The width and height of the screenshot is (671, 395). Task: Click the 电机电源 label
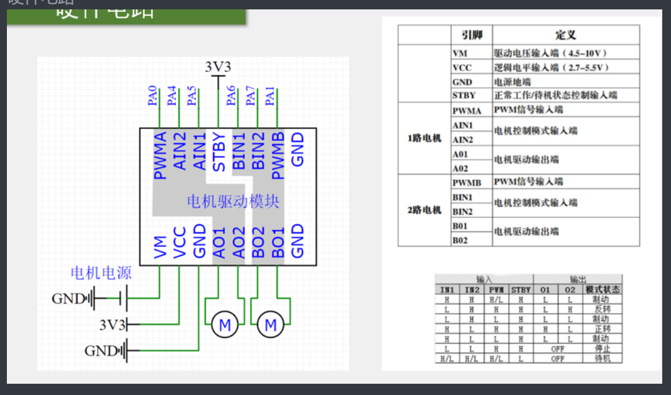pos(101,273)
